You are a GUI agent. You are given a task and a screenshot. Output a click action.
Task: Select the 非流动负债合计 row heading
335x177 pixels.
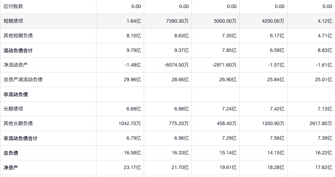(21, 138)
